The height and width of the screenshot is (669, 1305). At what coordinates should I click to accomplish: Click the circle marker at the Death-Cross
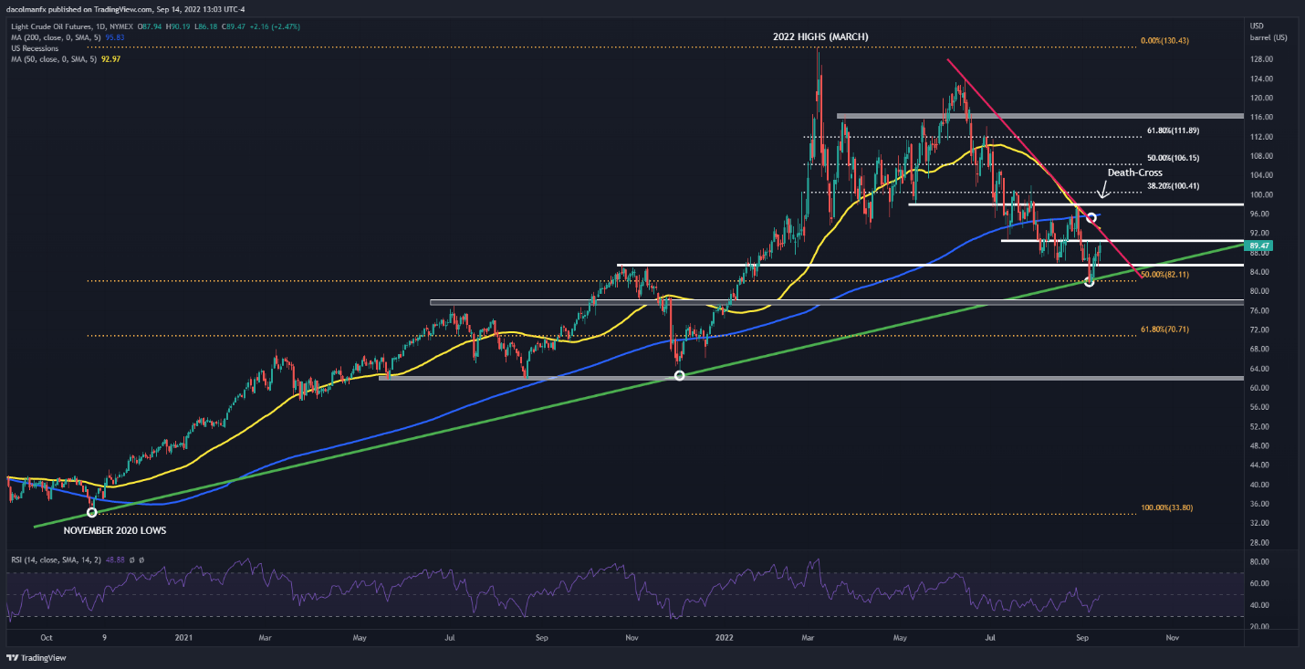(x=1091, y=217)
